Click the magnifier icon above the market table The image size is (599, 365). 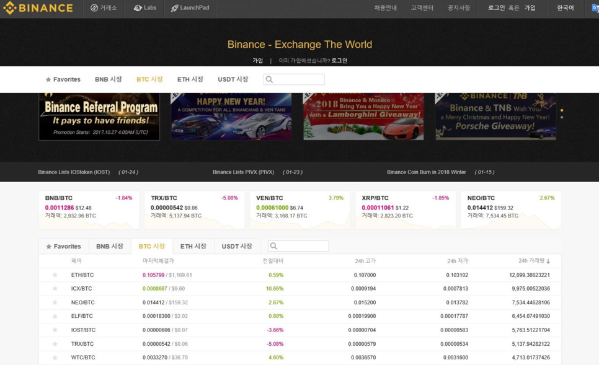point(273,246)
